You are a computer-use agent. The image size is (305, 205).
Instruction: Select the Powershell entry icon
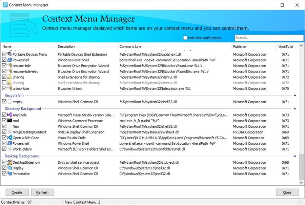[9, 60]
